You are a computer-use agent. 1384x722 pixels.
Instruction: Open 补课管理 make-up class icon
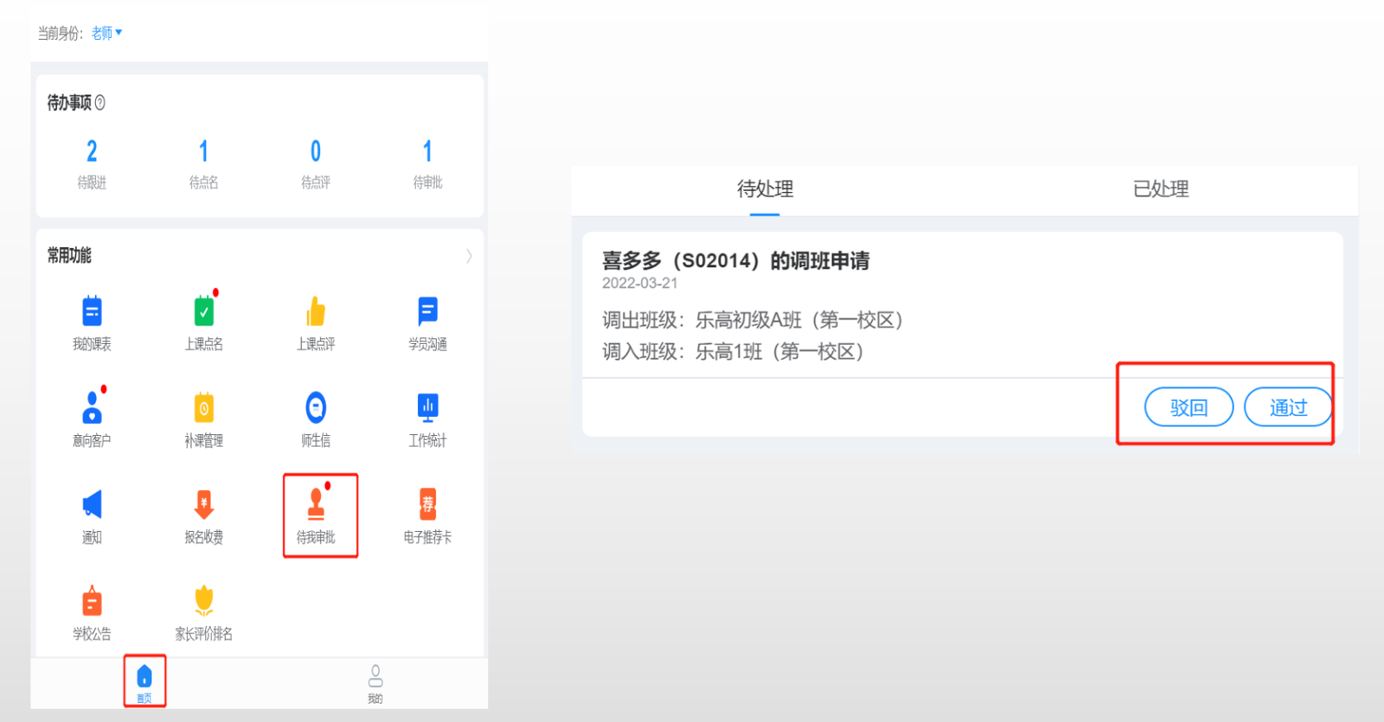[204, 407]
